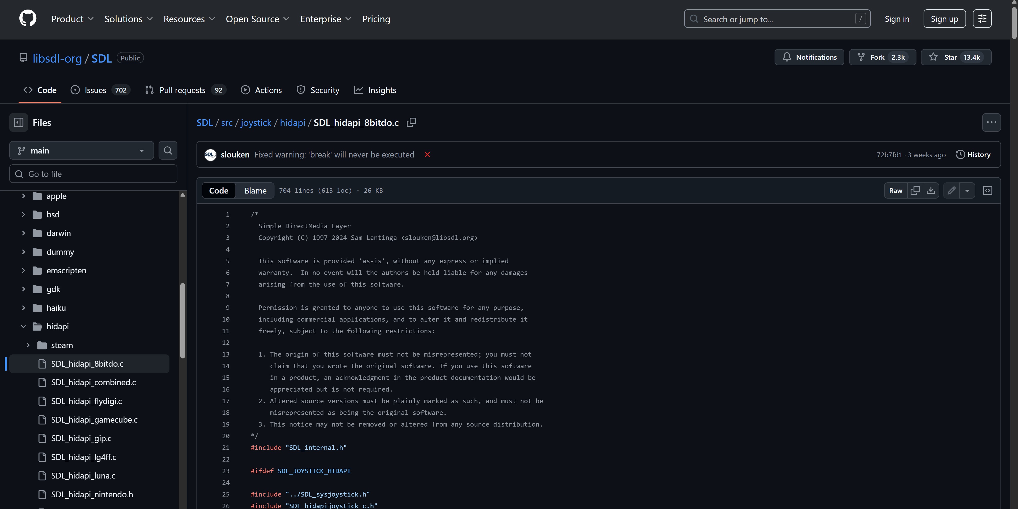Viewport: 1018px width, 509px height.
Task: Download the raw file
Action: 931,191
